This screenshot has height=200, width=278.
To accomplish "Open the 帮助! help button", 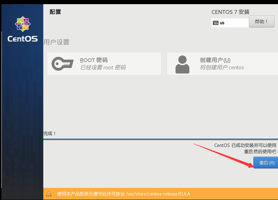I will point(261,21).
